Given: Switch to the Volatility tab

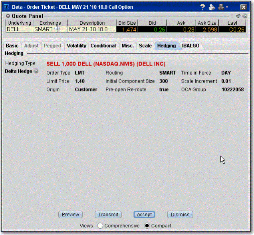Looking at the screenshot, I should pos(76,46).
